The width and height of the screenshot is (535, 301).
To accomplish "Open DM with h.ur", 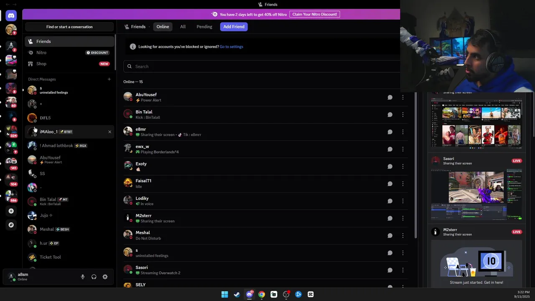I will pyautogui.click(x=69, y=243).
